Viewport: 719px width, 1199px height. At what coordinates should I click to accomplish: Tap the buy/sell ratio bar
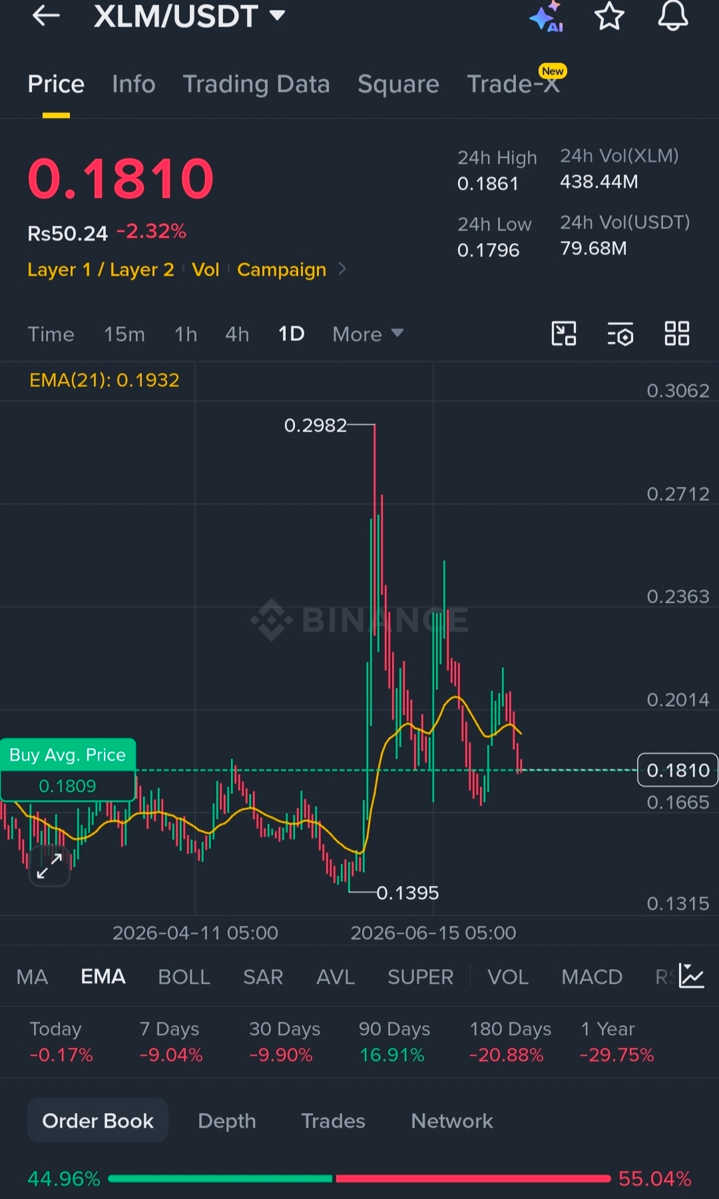[x=359, y=1178]
